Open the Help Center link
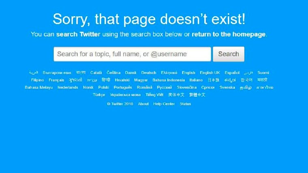Screen dimensions: 308x173 (164, 104)
